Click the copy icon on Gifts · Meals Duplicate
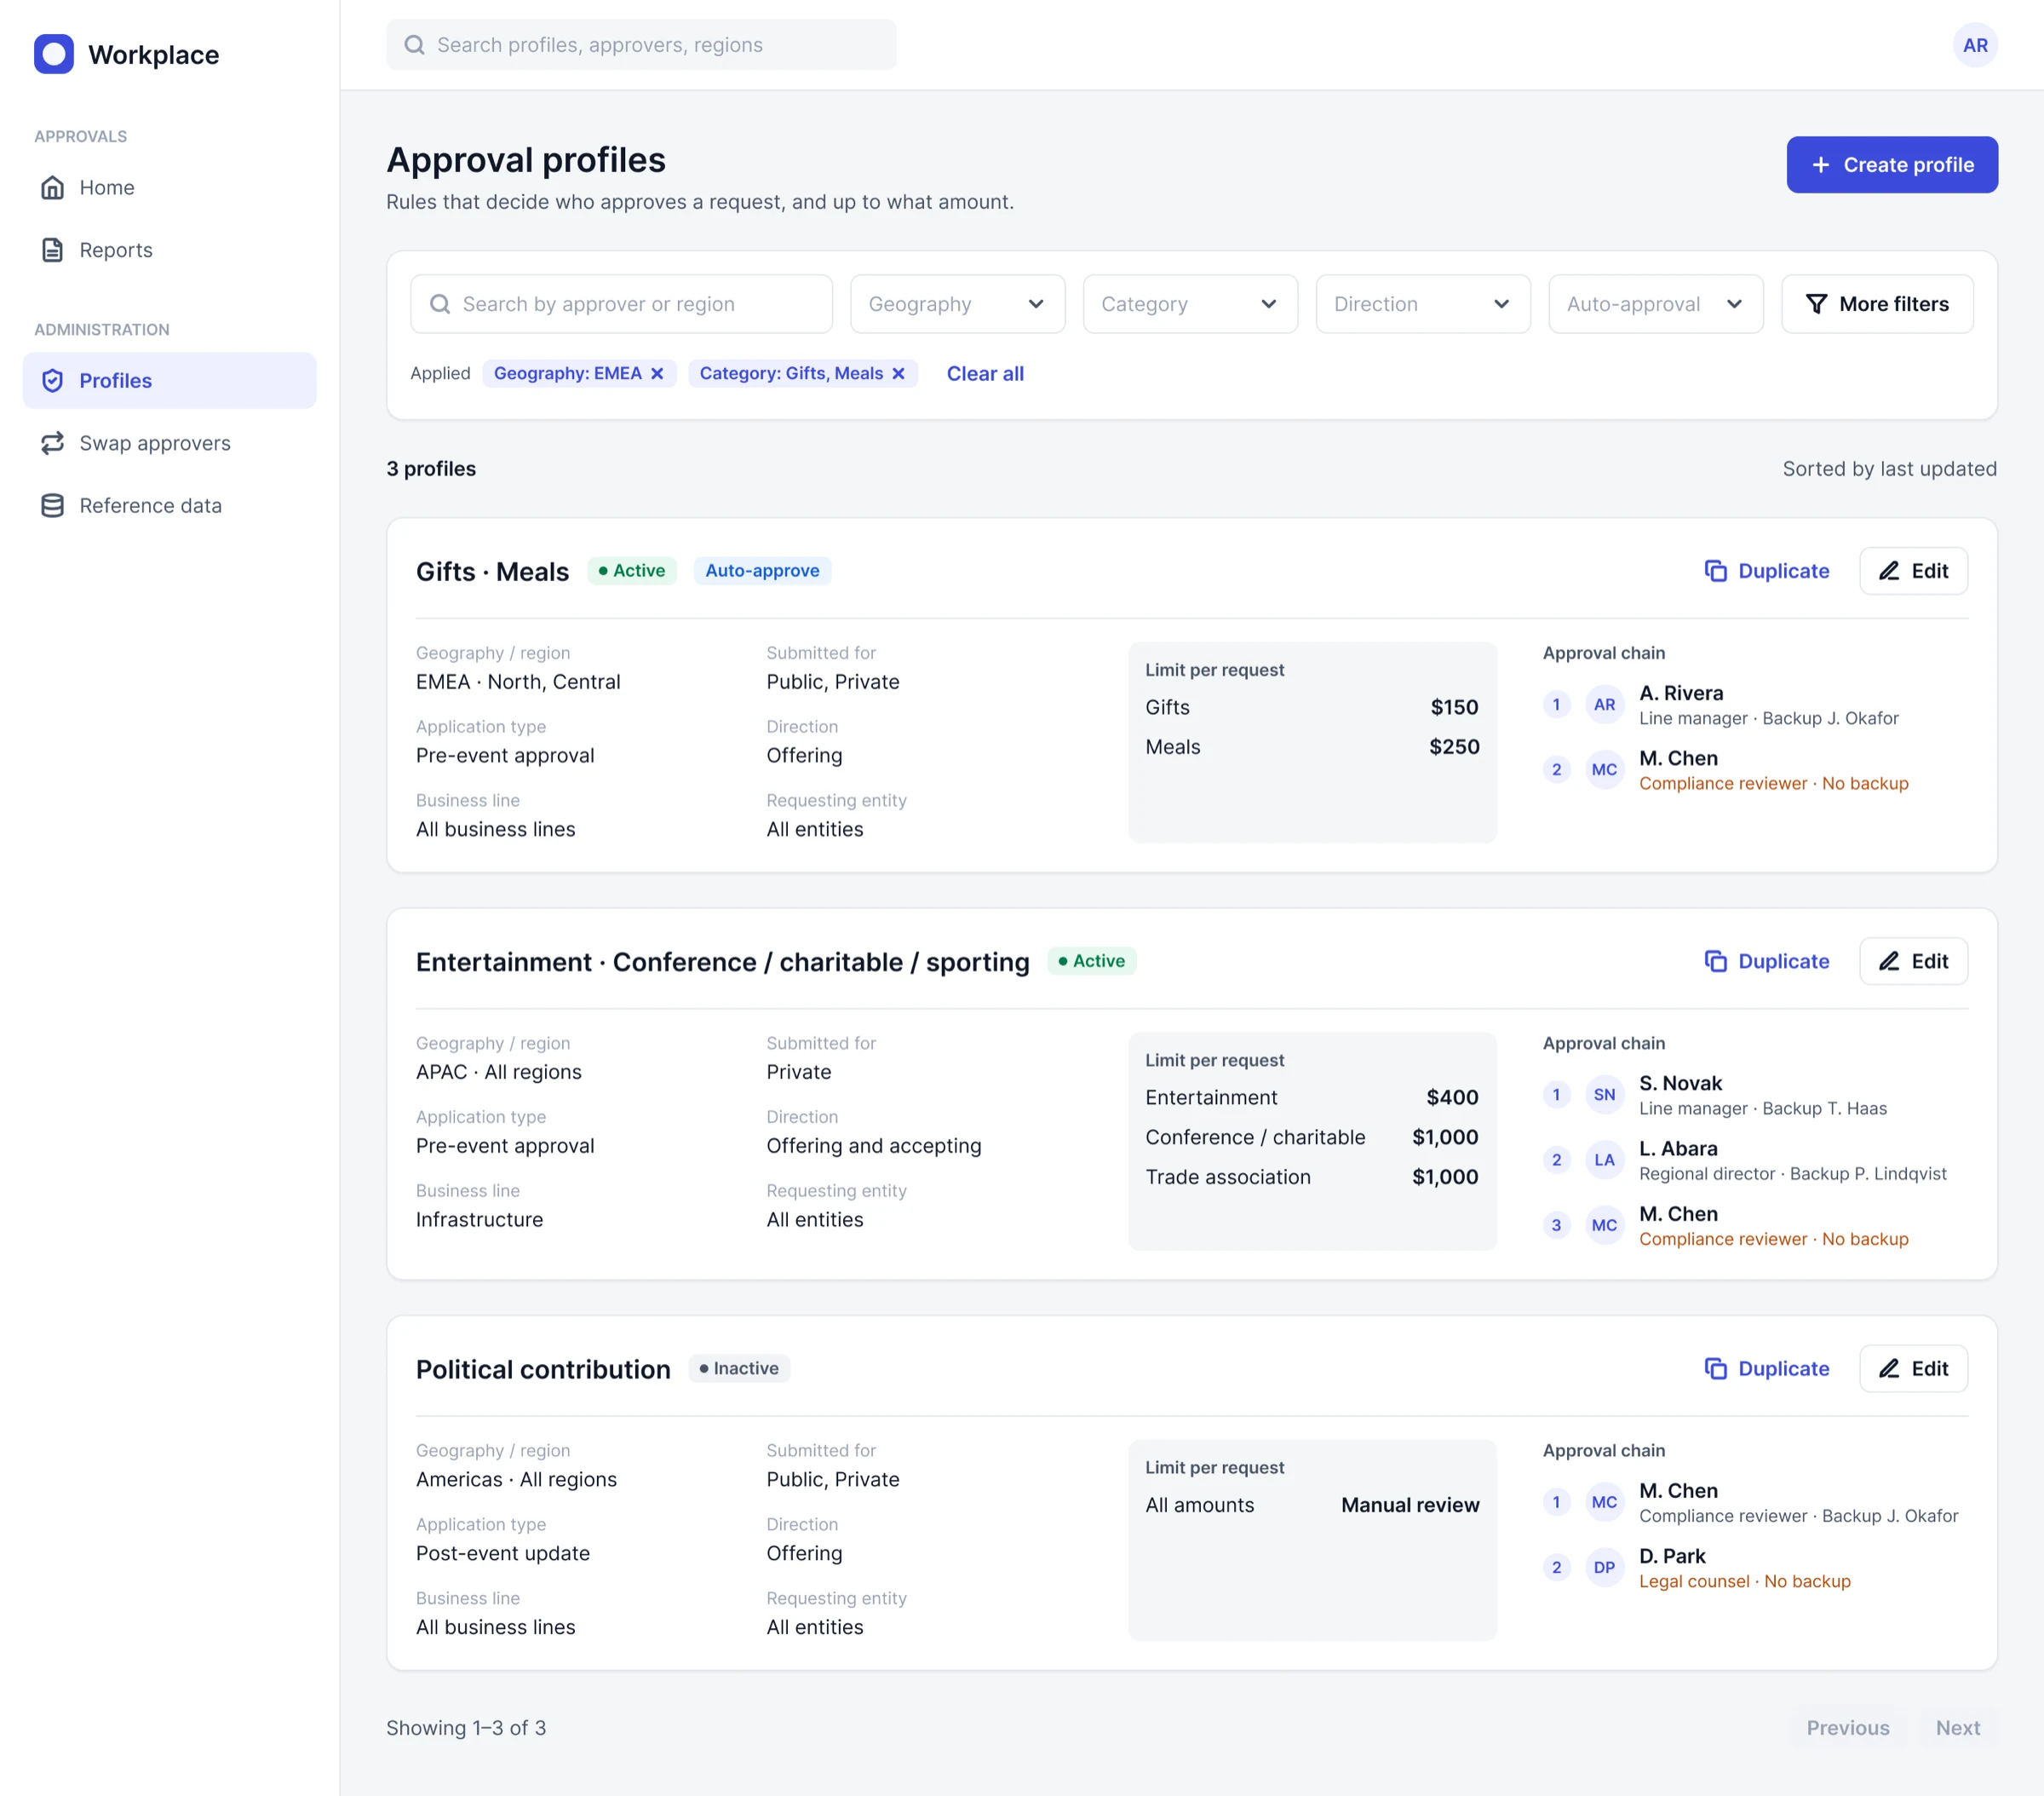 [x=1716, y=570]
